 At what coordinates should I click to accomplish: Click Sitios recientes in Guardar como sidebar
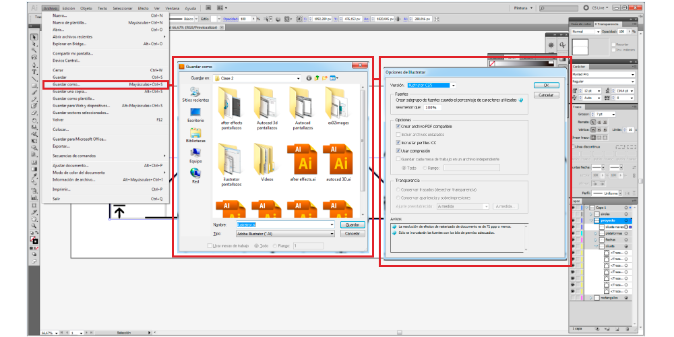click(x=195, y=94)
